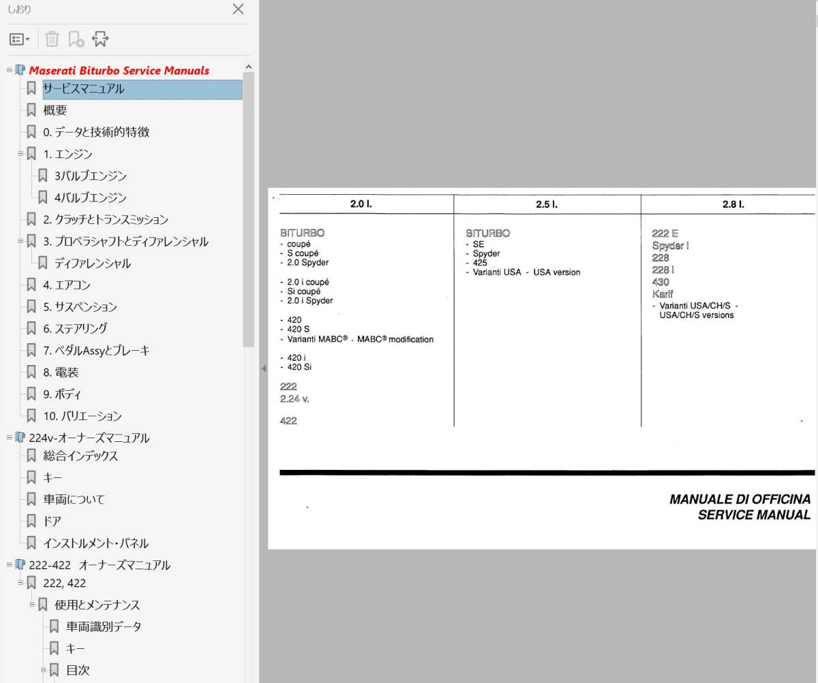Select Maserati Biturbo Service Manuals bookmark
The height and width of the screenshot is (683, 818).
[x=119, y=70]
